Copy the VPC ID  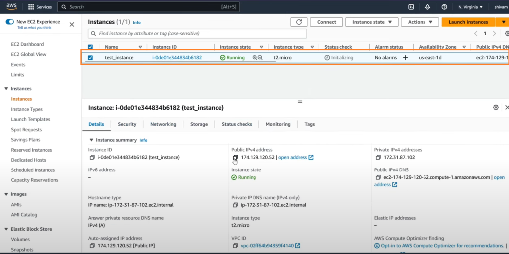click(235, 246)
